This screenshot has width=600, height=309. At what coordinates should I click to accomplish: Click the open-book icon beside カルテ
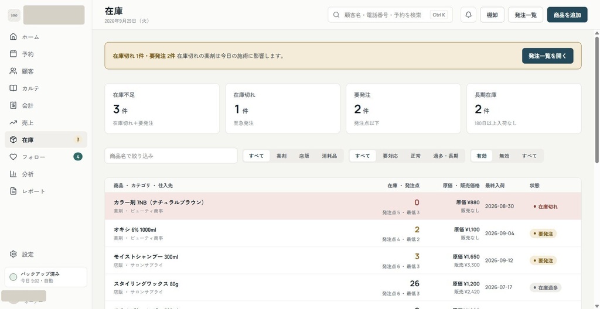13,88
